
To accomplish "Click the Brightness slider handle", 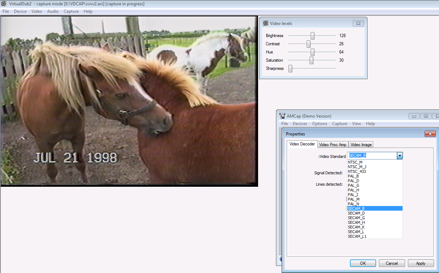I will [312, 36].
